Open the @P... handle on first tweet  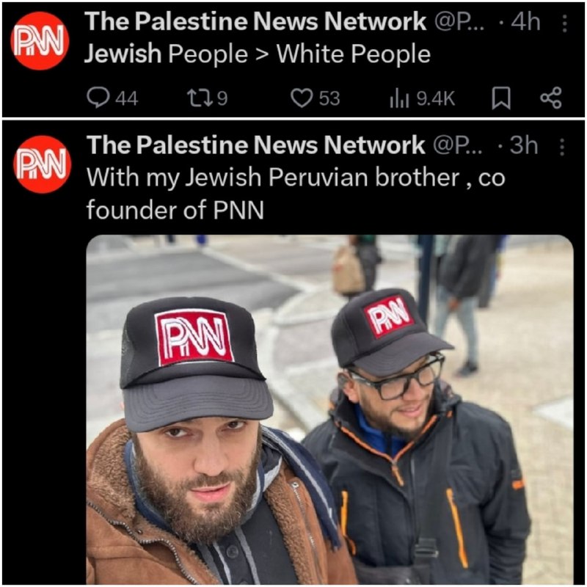click(x=459, y=23)
